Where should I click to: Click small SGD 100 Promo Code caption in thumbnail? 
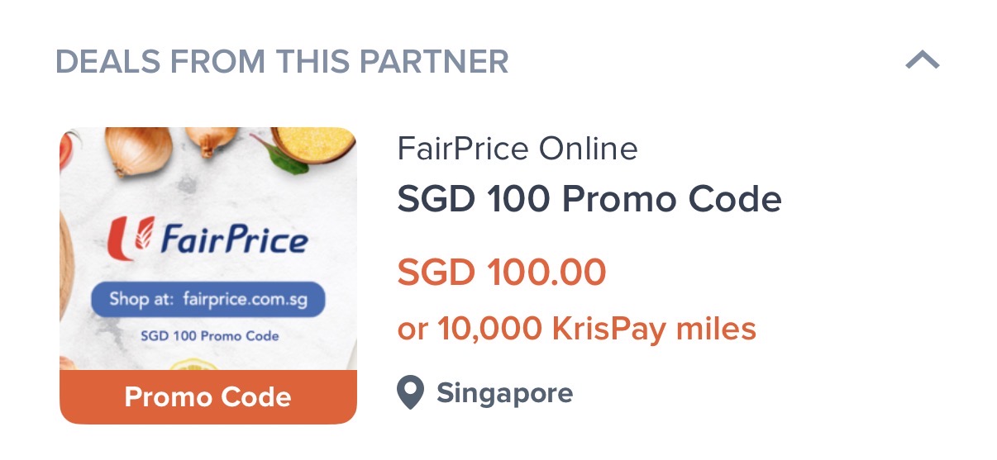click(x=209, y=336)
